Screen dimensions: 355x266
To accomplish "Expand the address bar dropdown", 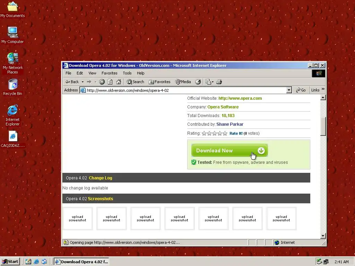I will click(289, 90).
